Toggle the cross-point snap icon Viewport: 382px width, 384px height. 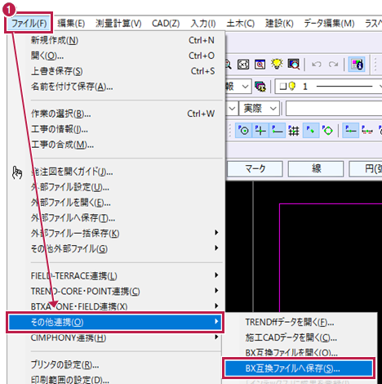[260, 131]
